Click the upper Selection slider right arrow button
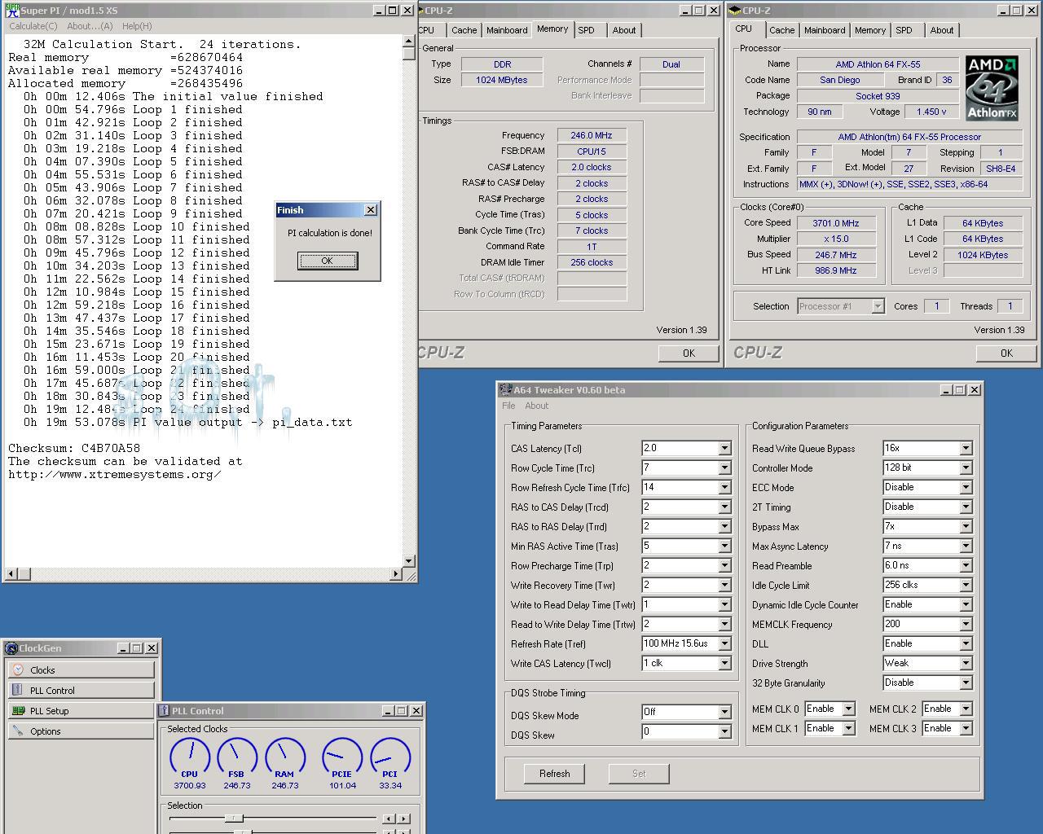The width and height of the screenshot is (1043, 834). [404, 819]
